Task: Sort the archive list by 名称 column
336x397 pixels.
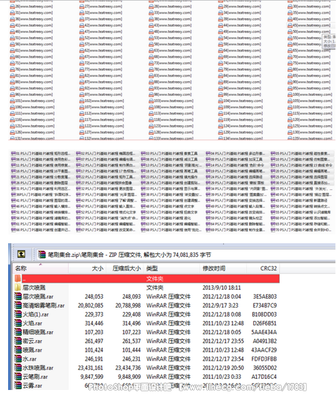Action: point(41,268)
